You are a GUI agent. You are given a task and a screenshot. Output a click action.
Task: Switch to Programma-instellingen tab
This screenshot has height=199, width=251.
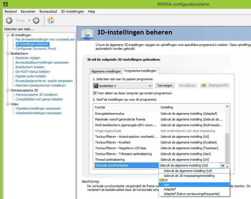coord(140,71)
